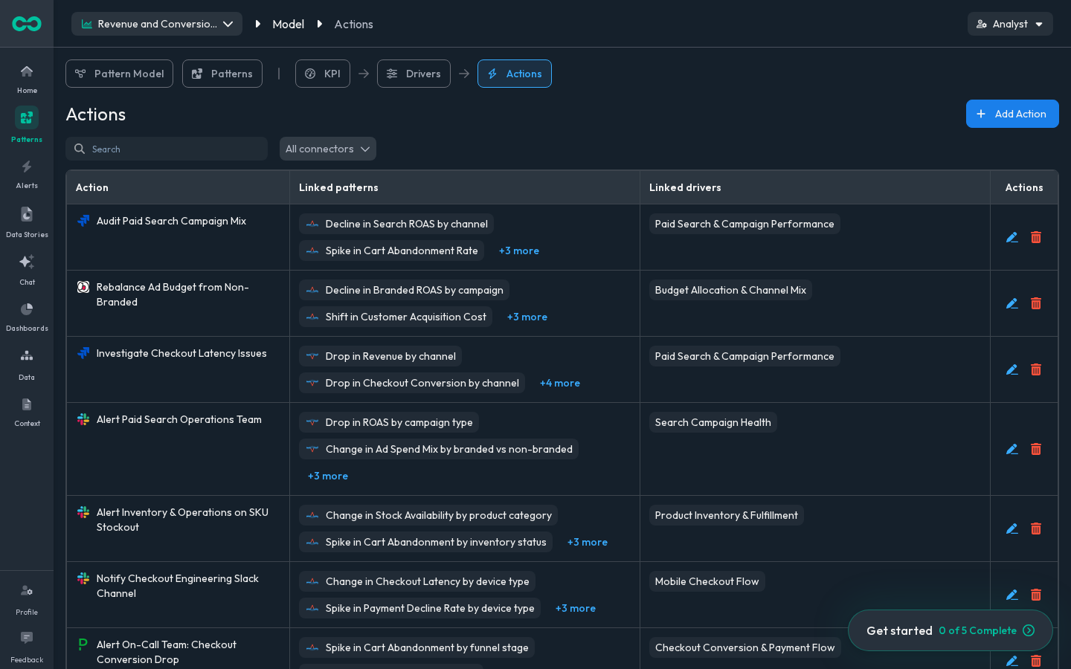Open the Shift in Customer Acquisition Cost pattern
Screen dimensions: 1071x669
point(396,317)
